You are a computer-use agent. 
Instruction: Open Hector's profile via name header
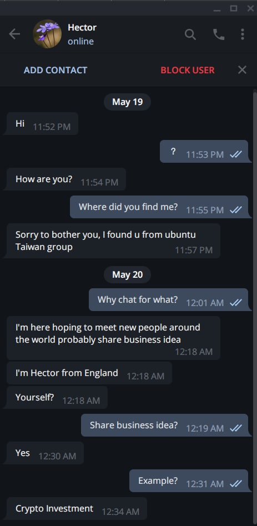tap(82, 28)
